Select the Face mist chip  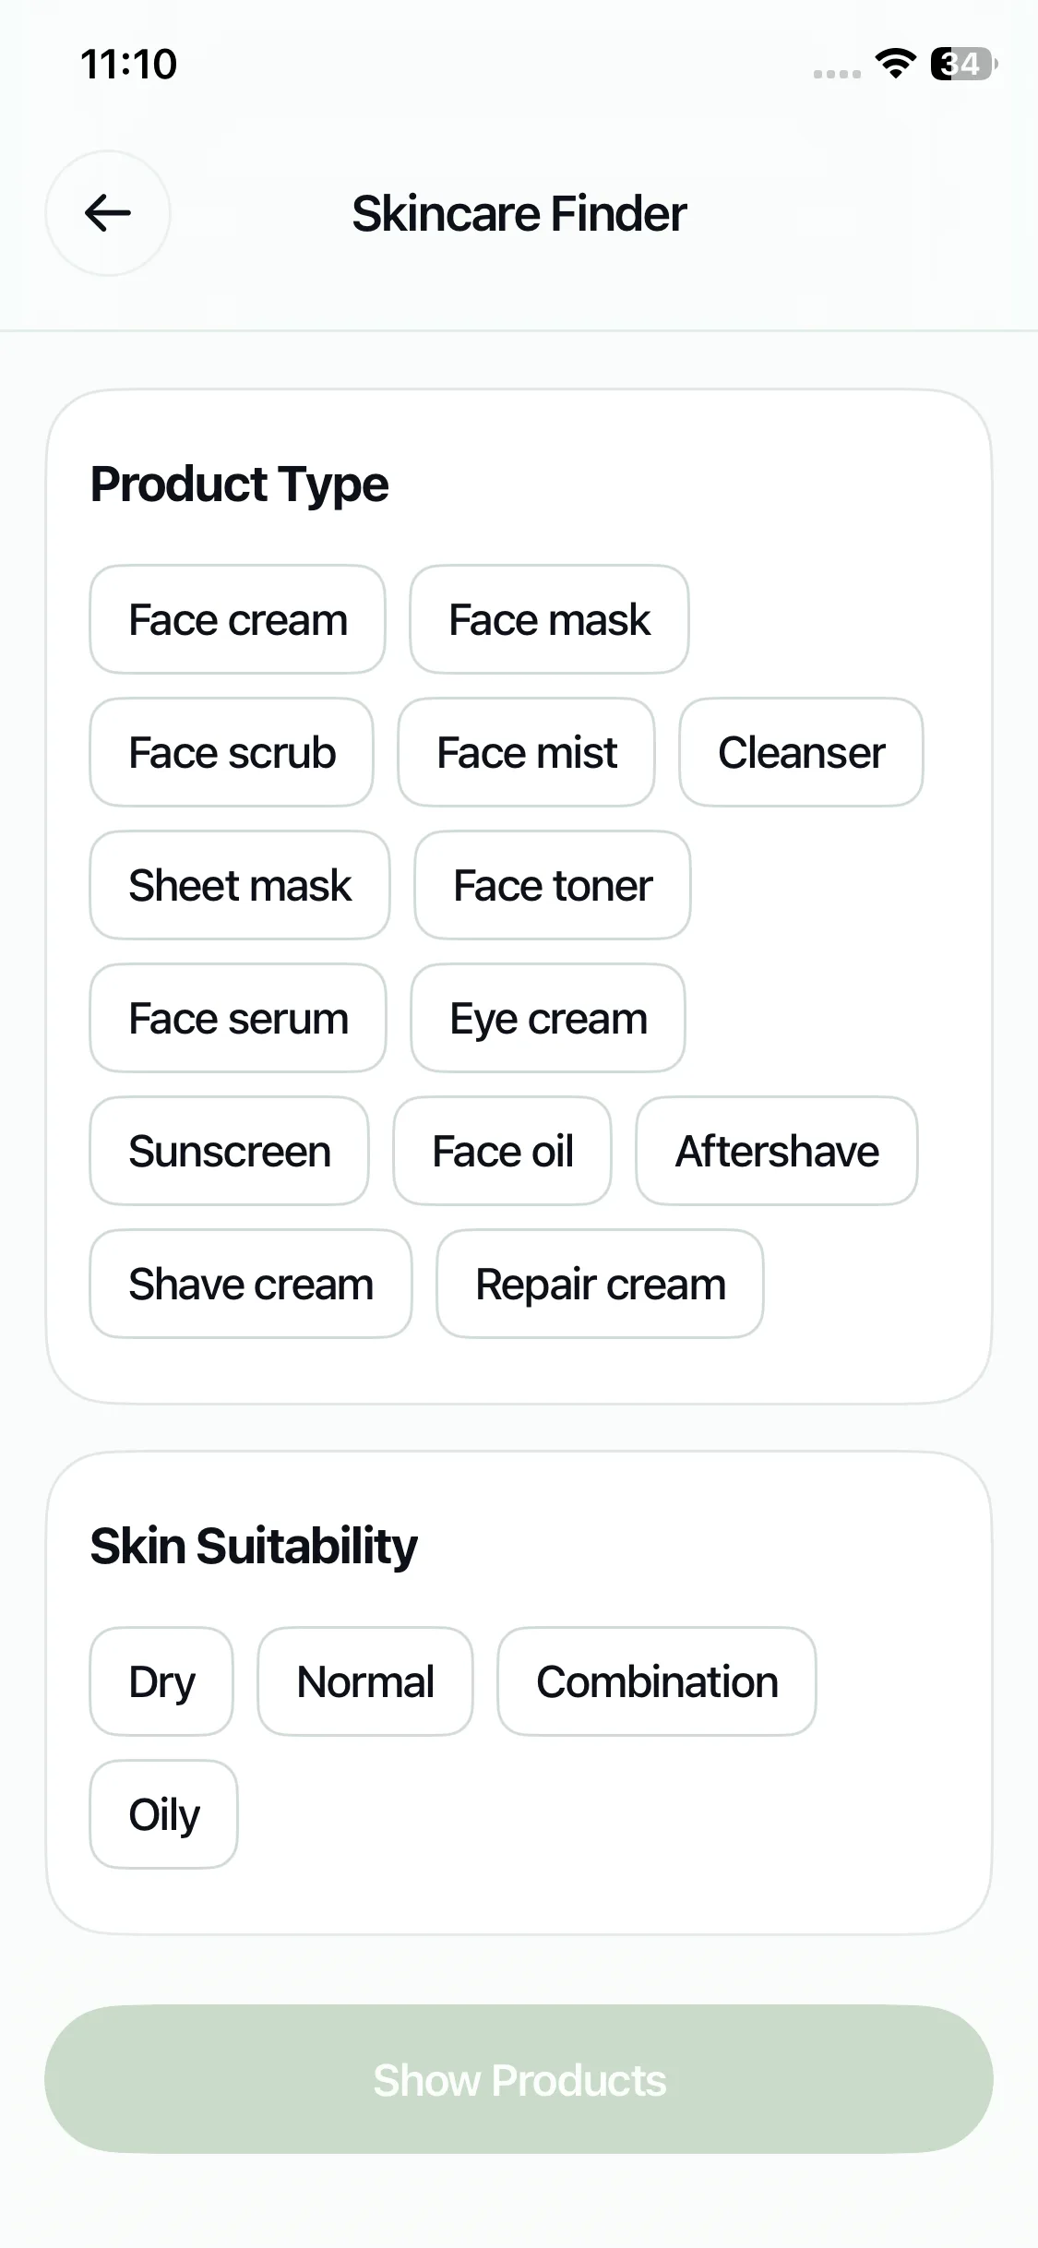pos(526,753)
